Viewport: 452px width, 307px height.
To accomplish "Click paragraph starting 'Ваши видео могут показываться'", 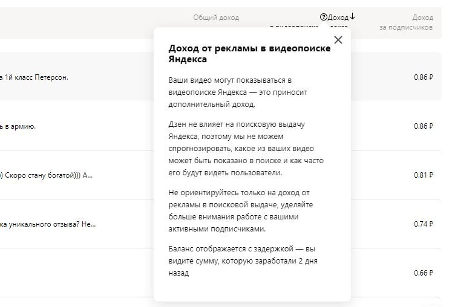I will tap(238, 92).
